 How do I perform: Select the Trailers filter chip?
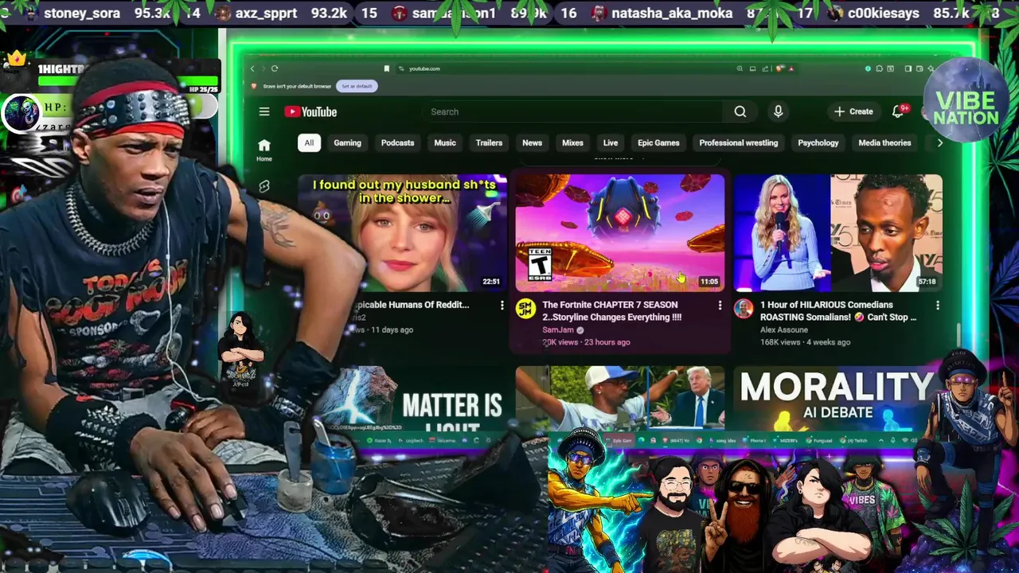click(489, 142)
